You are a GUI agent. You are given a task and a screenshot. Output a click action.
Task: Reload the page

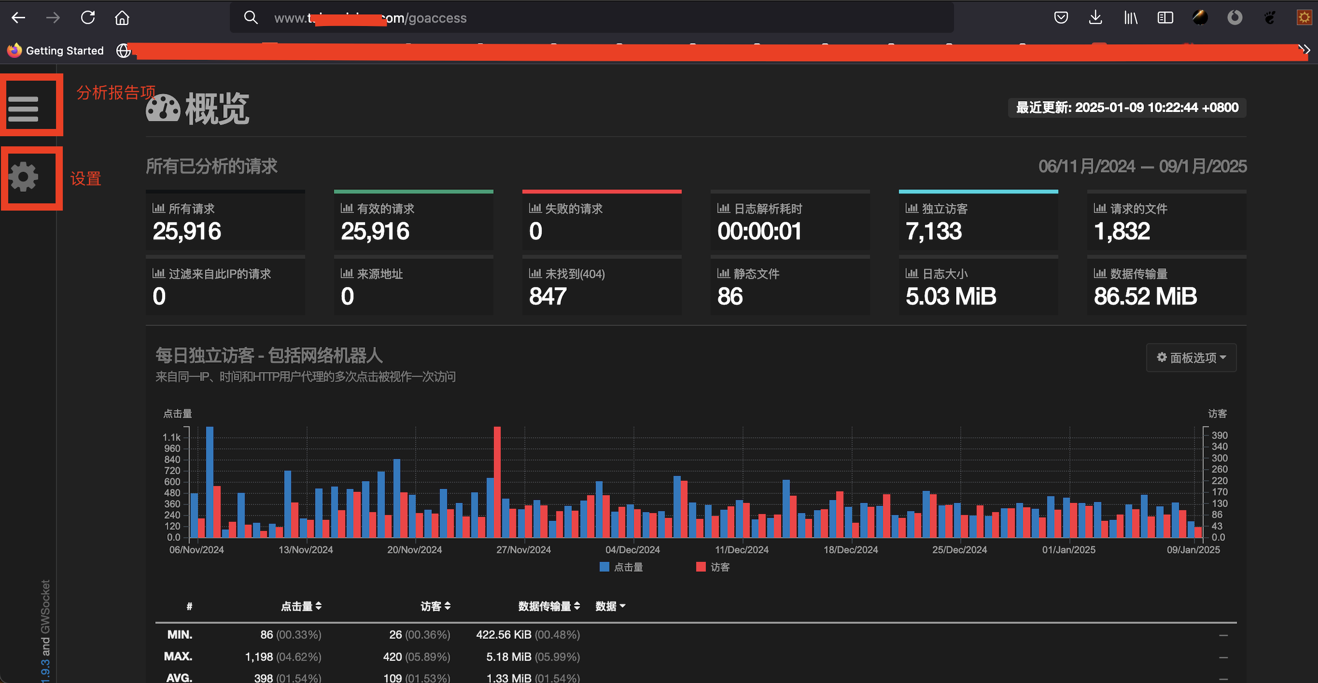(x=88, y=18)
